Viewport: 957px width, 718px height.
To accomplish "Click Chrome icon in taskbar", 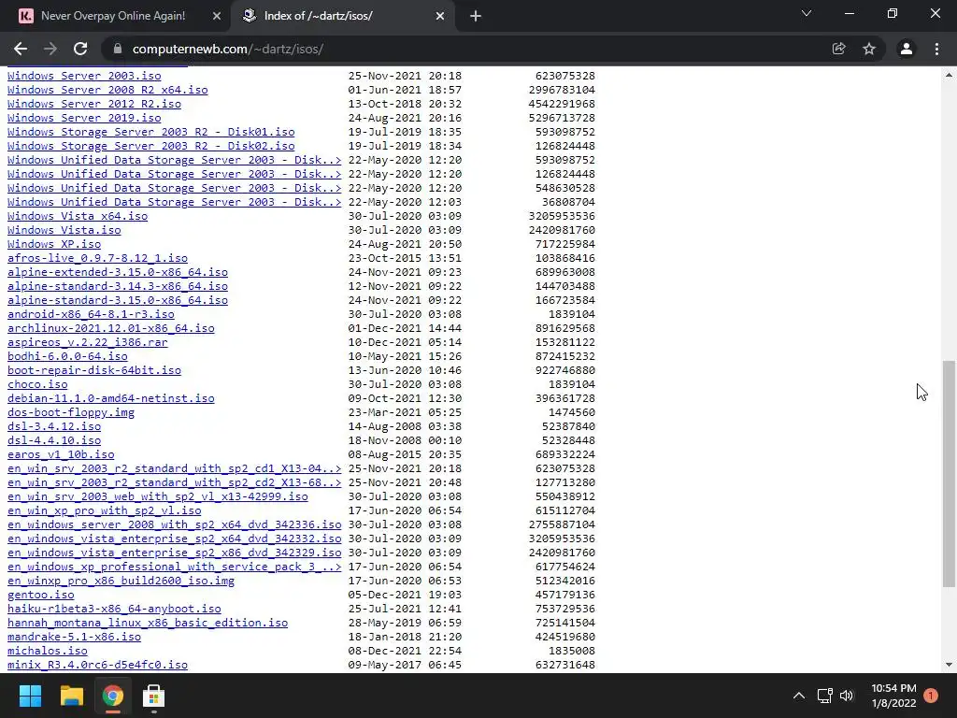I will tap(112, 696).
